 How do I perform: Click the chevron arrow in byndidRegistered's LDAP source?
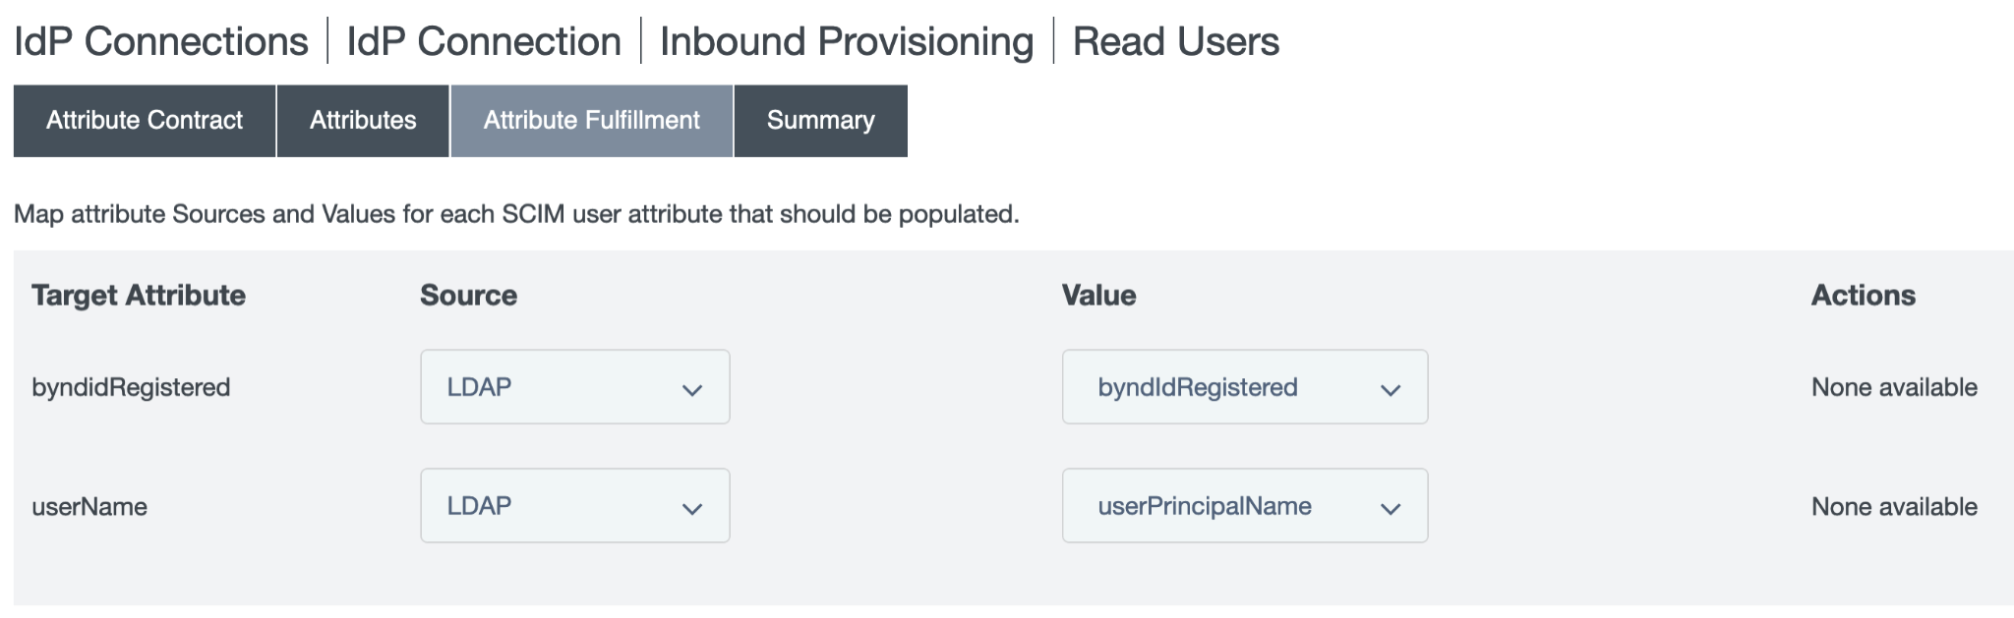pyautogui.click(x=691, y=390)
